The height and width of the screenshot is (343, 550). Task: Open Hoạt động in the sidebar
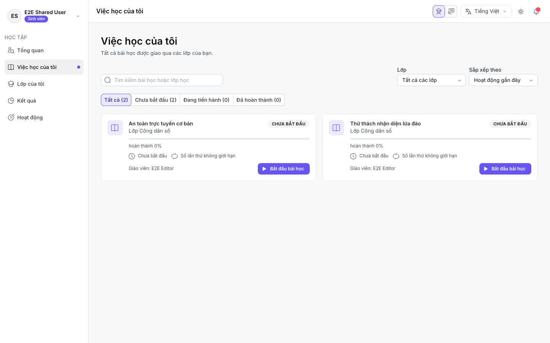click(x=44, y=117)
